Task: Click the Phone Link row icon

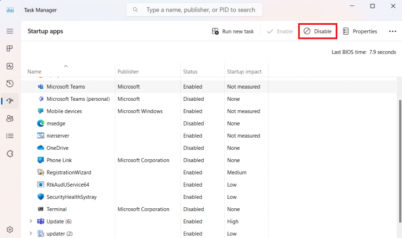Action: tap(40, 160)
